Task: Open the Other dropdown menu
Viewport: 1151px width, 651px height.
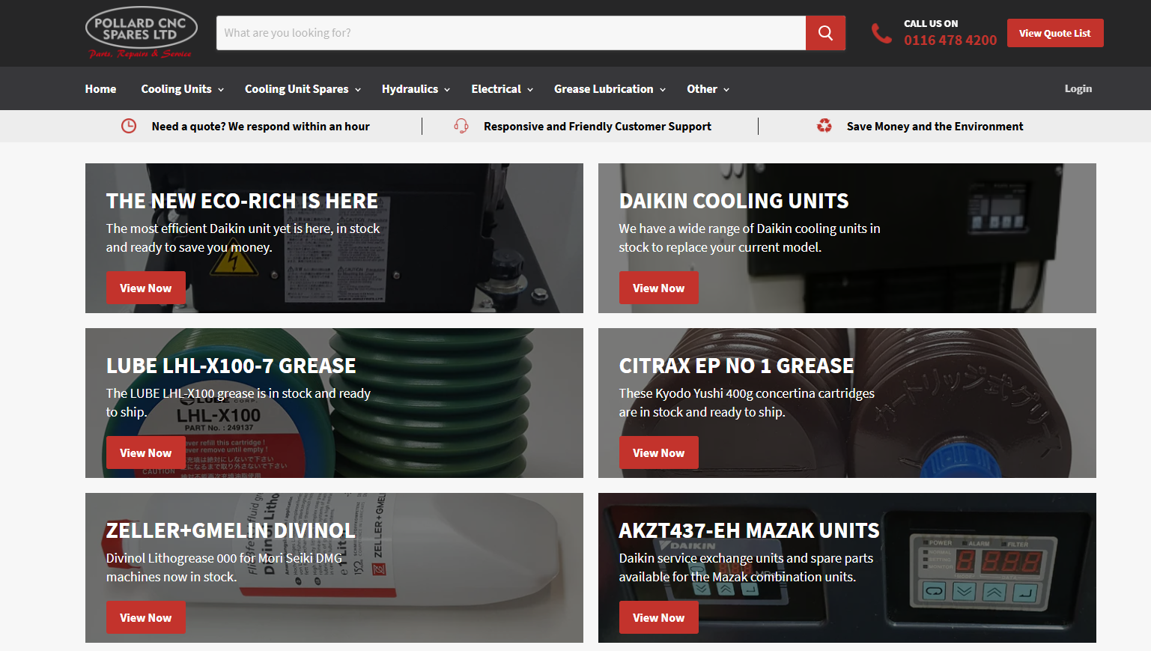Action: [x=708, y=89]
